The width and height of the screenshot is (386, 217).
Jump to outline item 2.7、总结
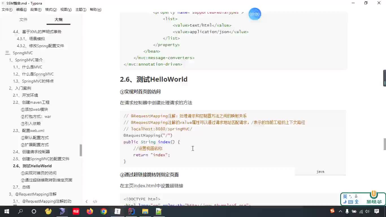pyautogui.click(x=21, y=187)
